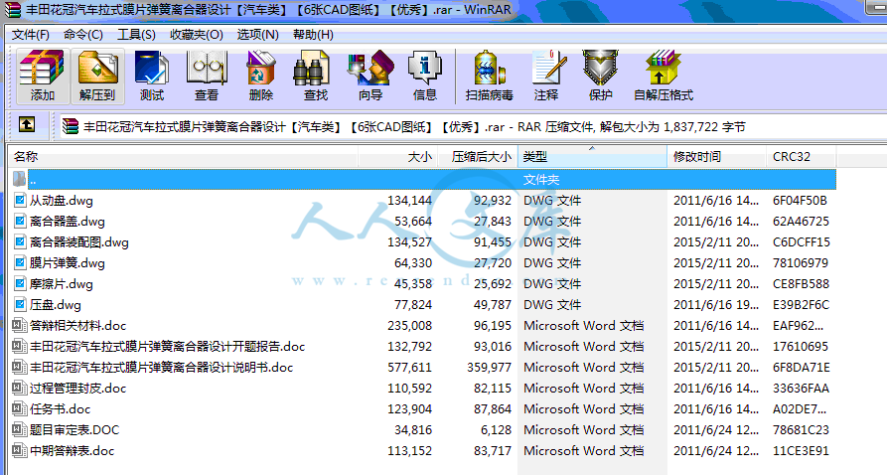Open the 收藏夹(O) menu
This screenshot has width=887, height=475.
[x=197, y=35]
